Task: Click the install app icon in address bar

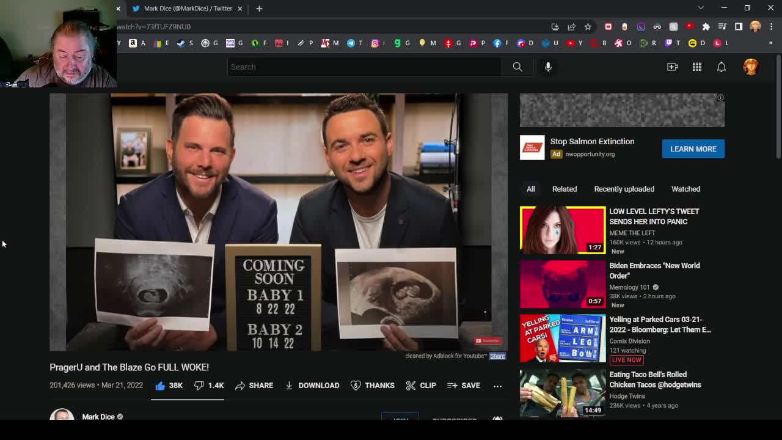Action: pyautogui.click(x=555, y=27)
